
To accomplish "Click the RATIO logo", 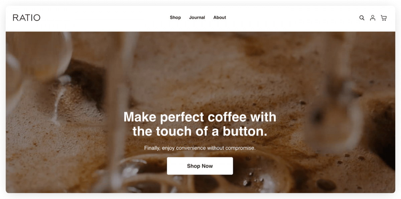I will [26, 18].
